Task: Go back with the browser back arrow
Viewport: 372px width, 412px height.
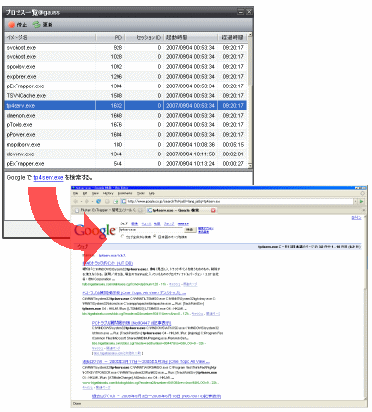Action: click(x=76, y=201)
